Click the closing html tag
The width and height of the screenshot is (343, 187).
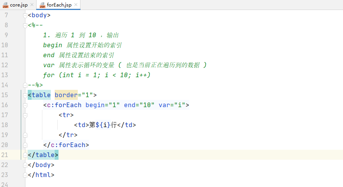point(41,175)
